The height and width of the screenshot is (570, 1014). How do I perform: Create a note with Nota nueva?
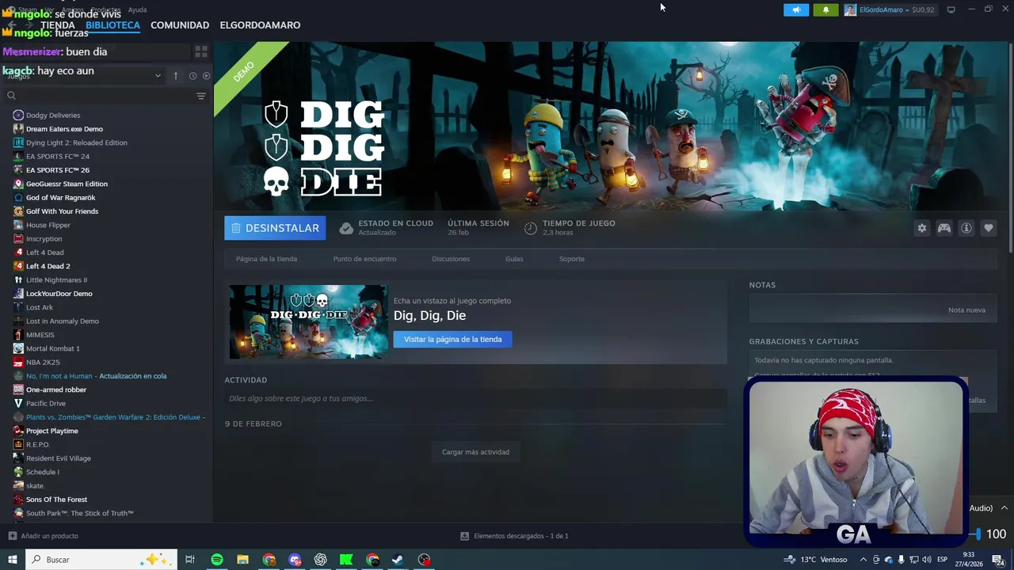tap(966, 310)
